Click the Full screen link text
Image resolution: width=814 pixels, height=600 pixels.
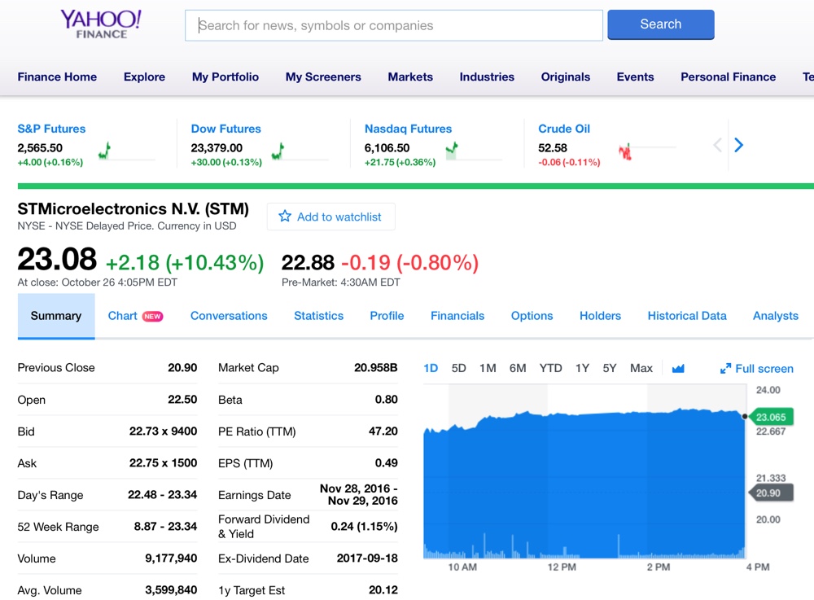click(764, 369)
